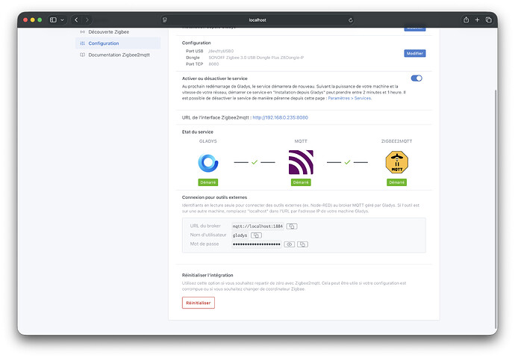The width and height of the screenshot is (515, 358).
Task: Copy the MQTT password
Action: (302, 244)
